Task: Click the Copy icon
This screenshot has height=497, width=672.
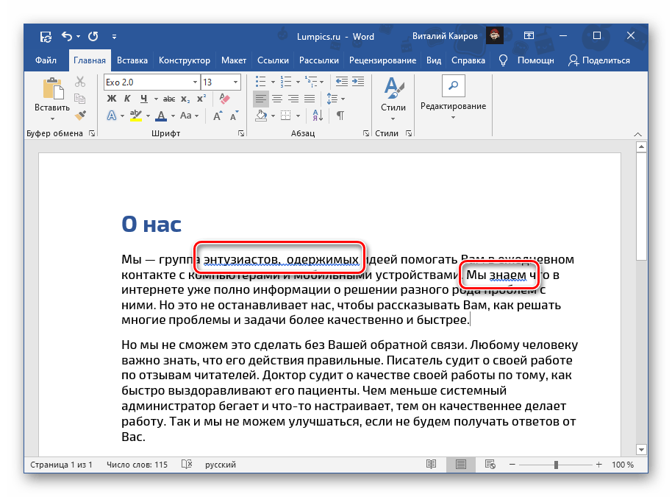Action: click(79, 98)
